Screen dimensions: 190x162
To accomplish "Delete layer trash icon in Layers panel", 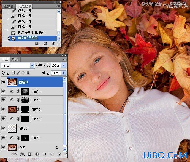I will [x=59, y=154].
